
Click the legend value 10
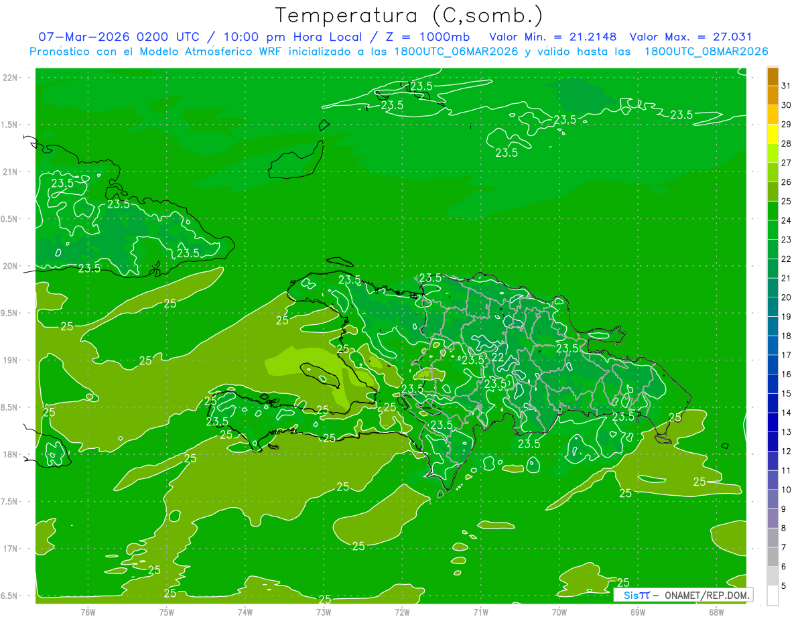[x=787, y=490]
